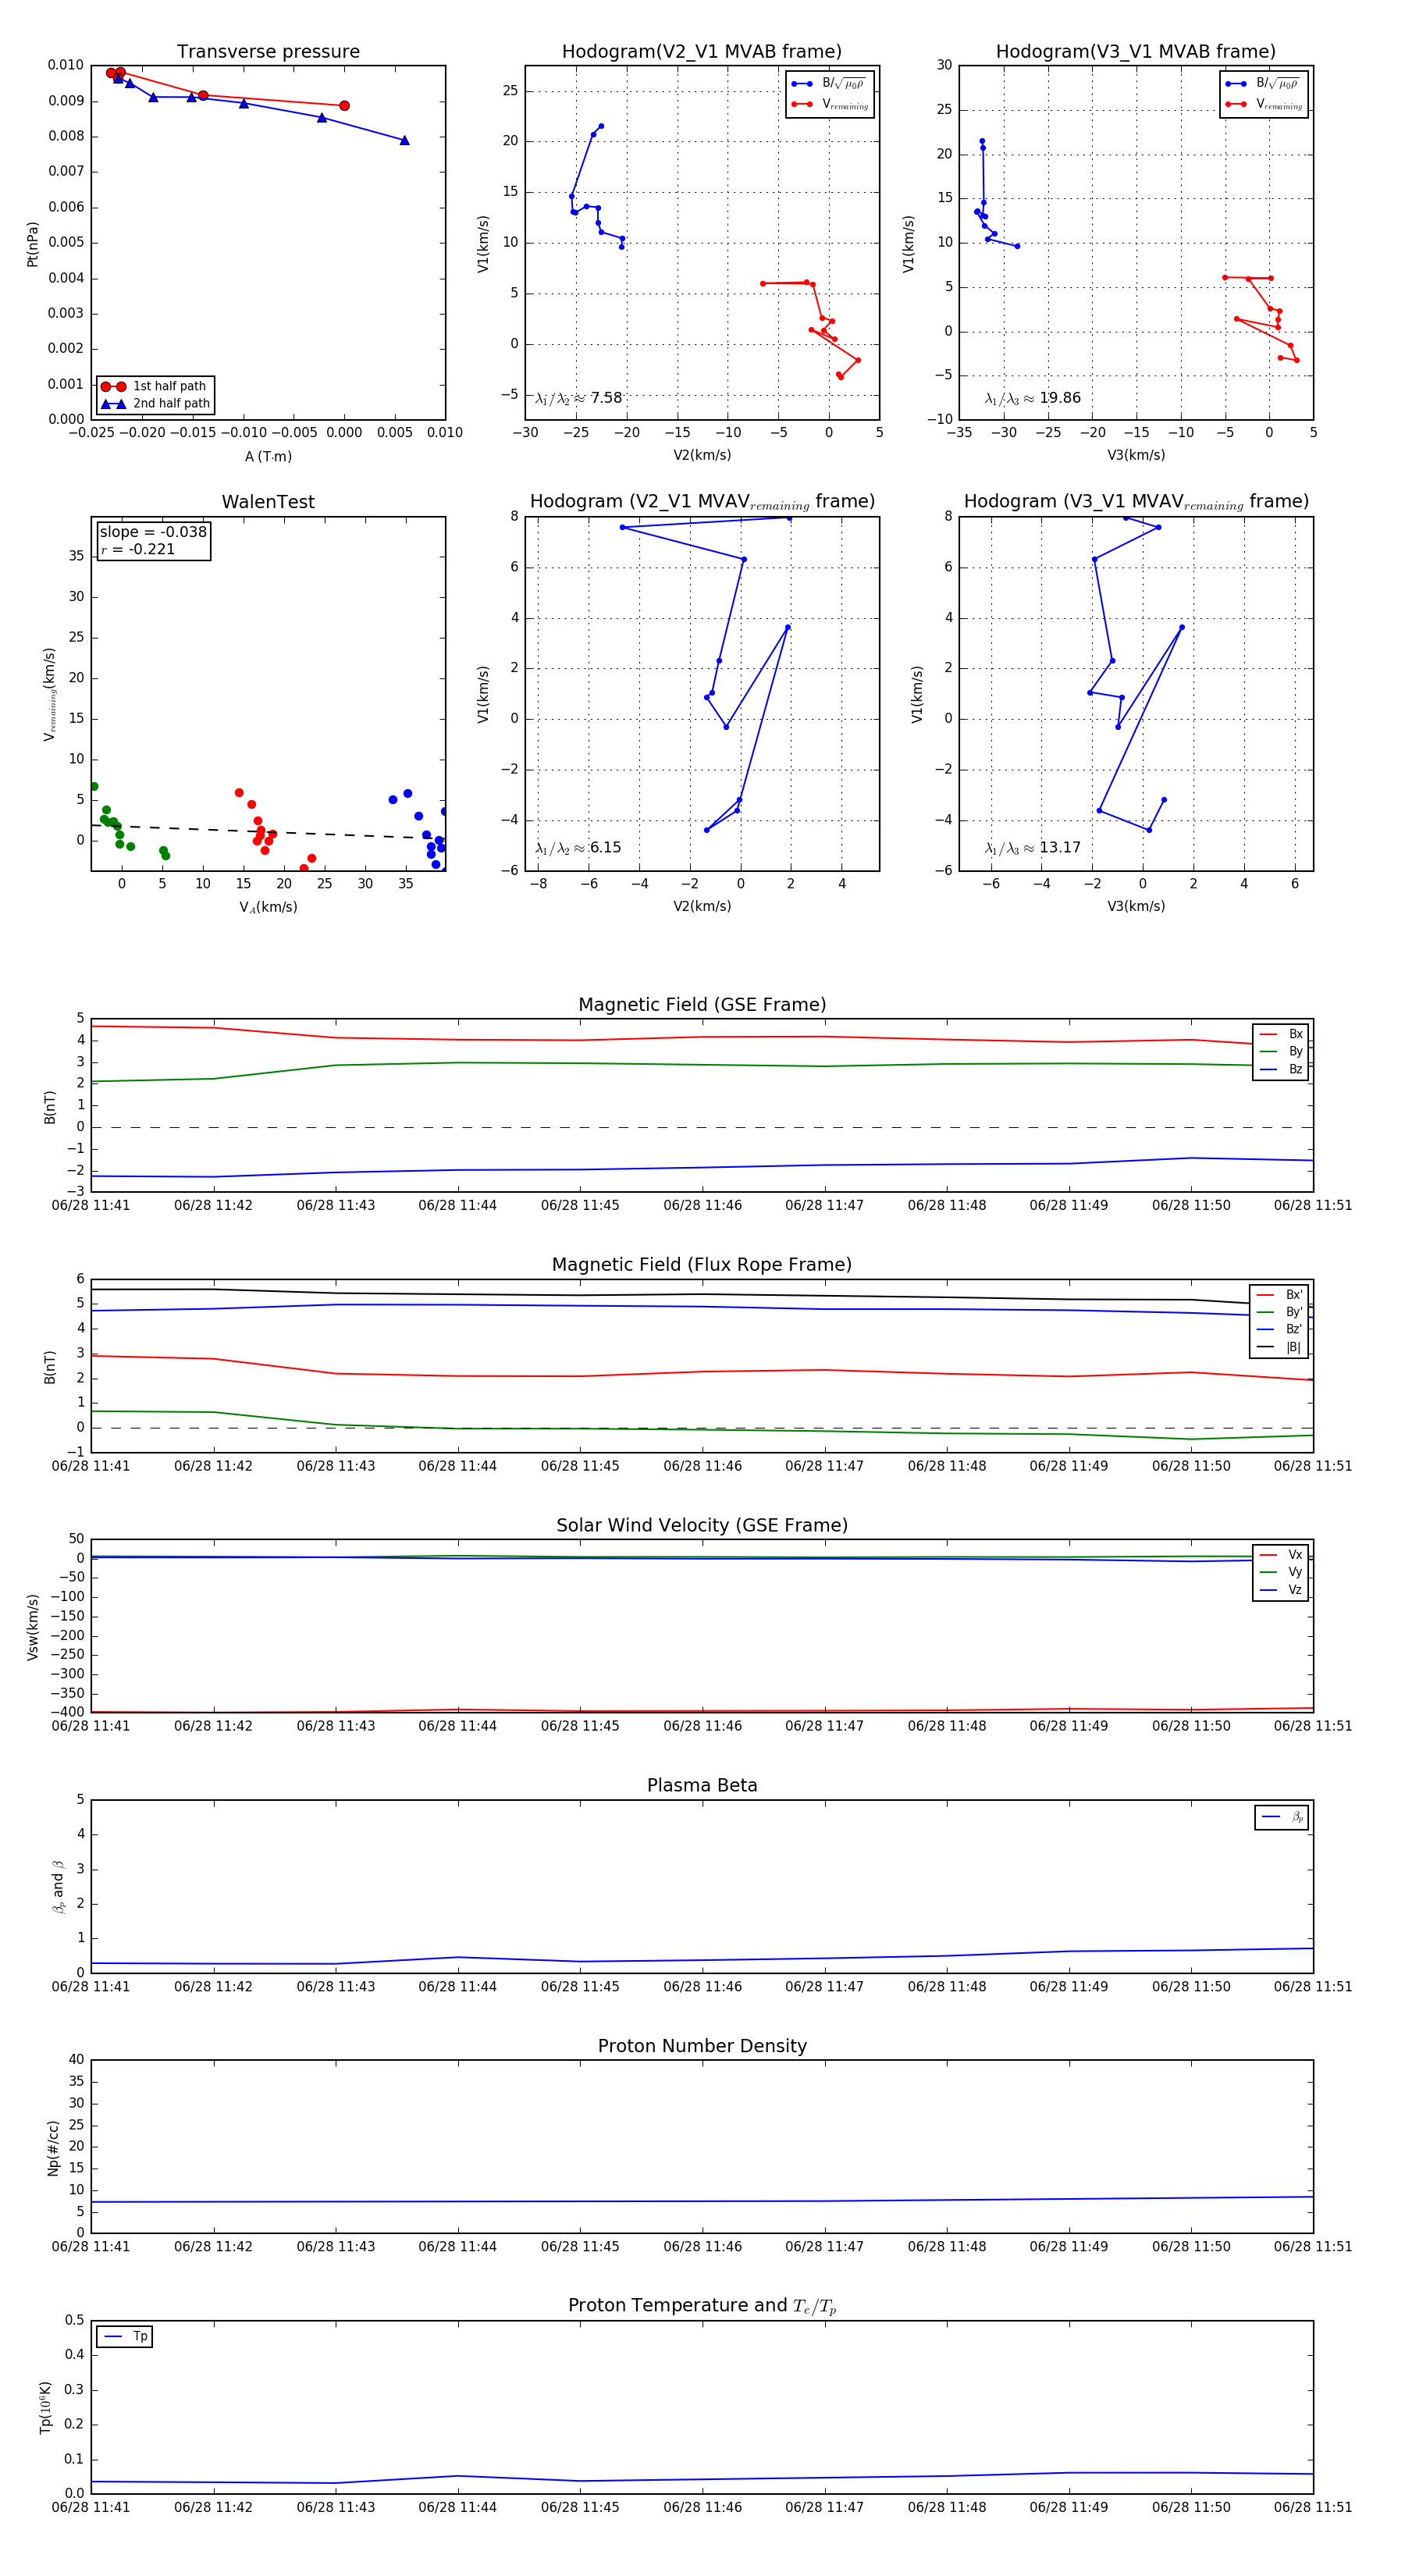Click the 'WalenTest' plot title
Viewport: 1405px width, 2576px height.
click(268, 502)
